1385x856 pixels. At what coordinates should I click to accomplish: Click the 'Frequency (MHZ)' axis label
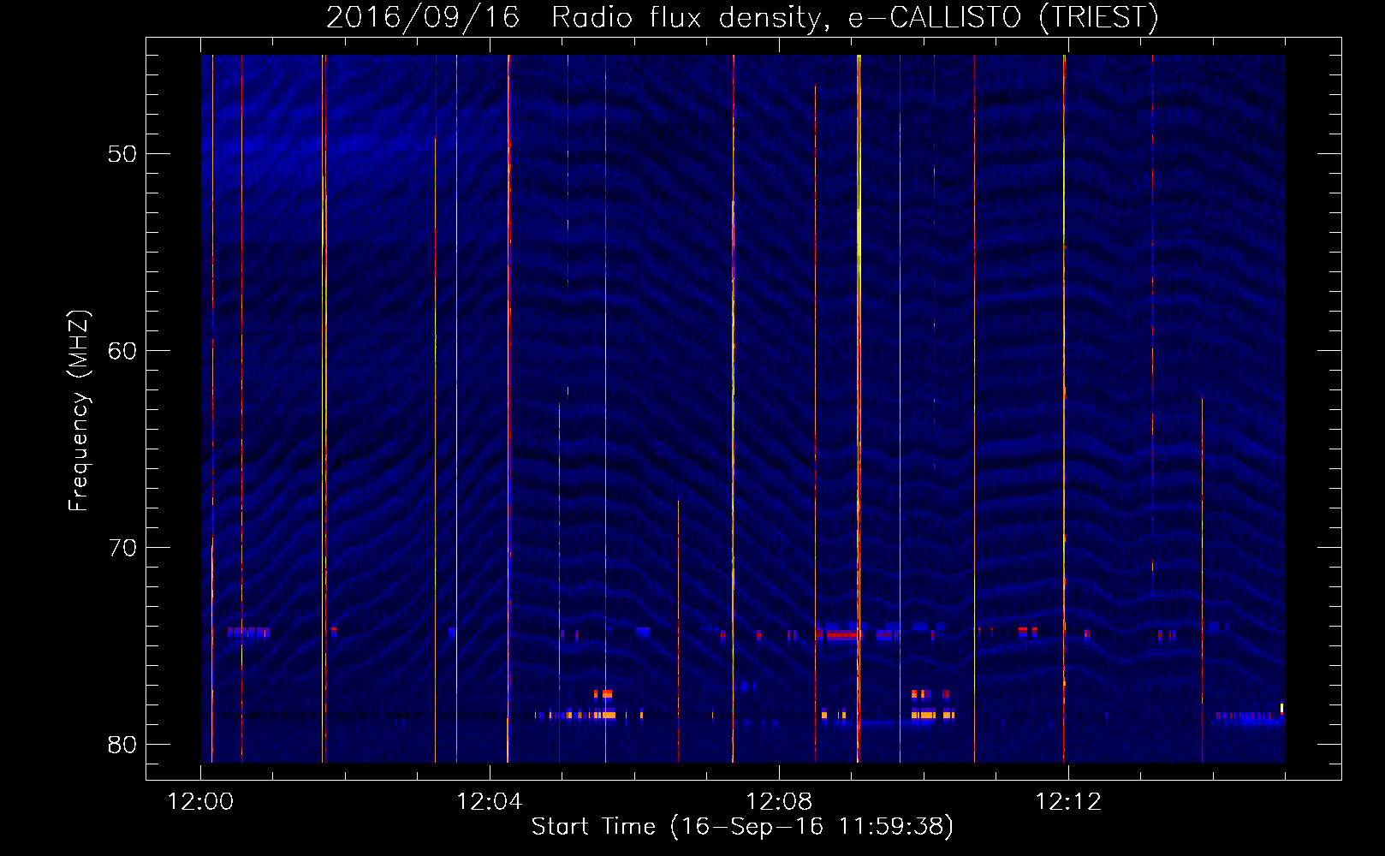[79, 411]
